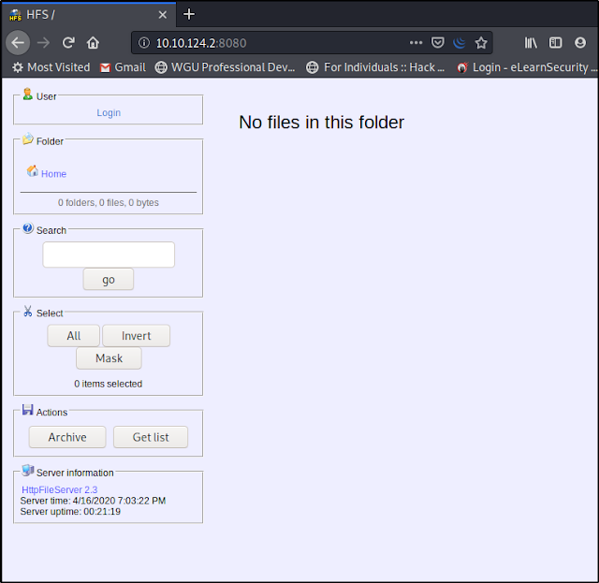The height and width of the screenshot is (583, 599).
Task: Click the blue wave extension icon in address bar
Action: click(460, 43)
